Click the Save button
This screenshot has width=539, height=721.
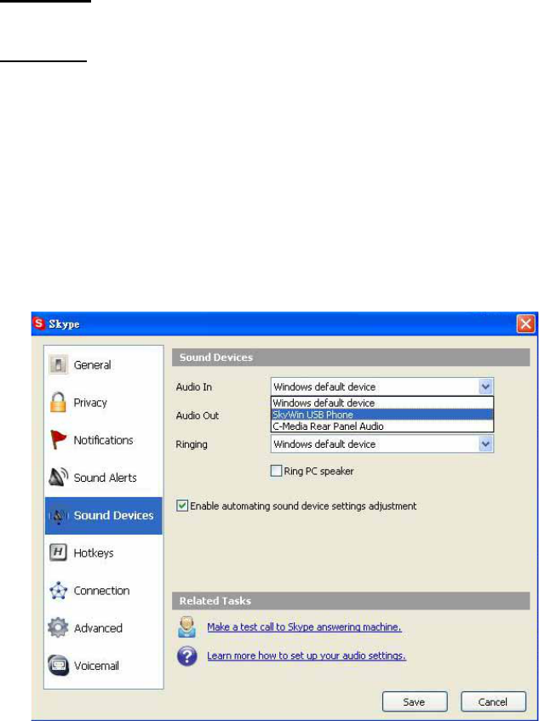[x=415, y=701]
